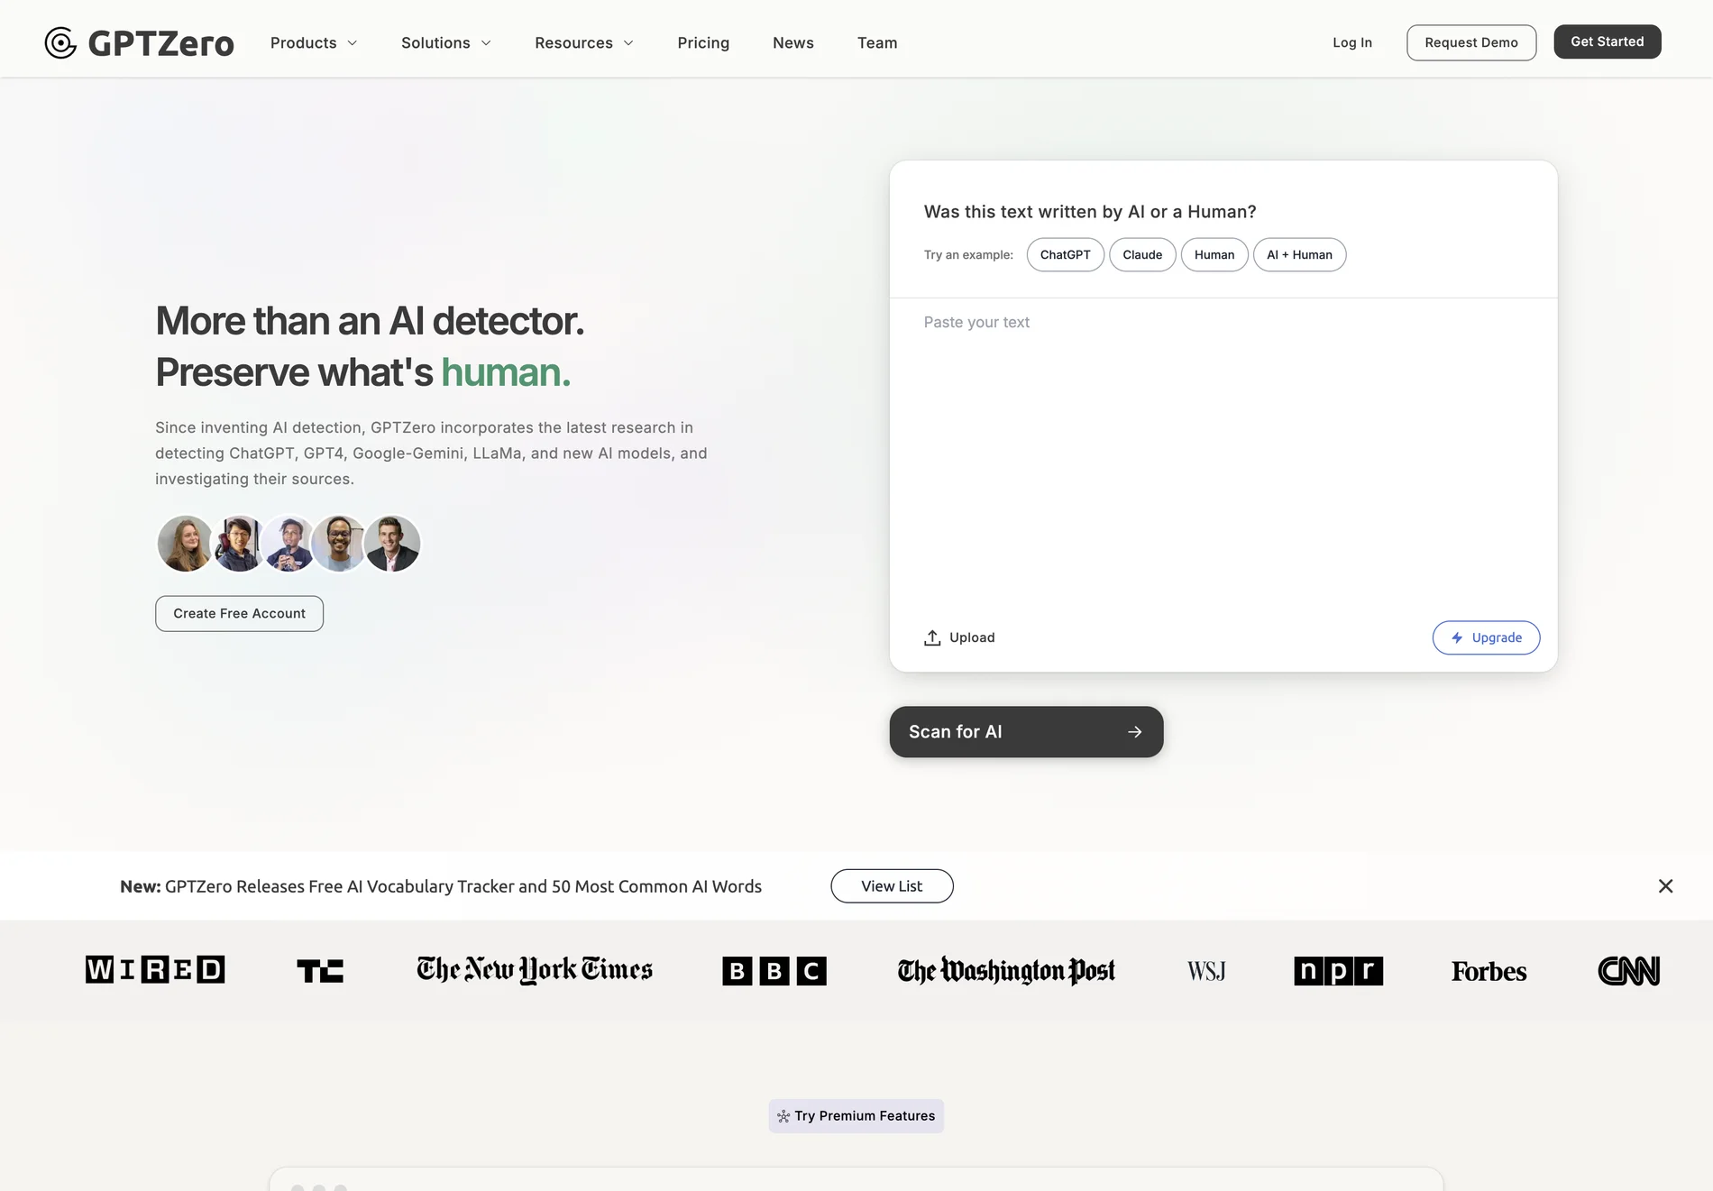Dismiss the announcement banner

pyautogui.click(x=1665, y=885)
